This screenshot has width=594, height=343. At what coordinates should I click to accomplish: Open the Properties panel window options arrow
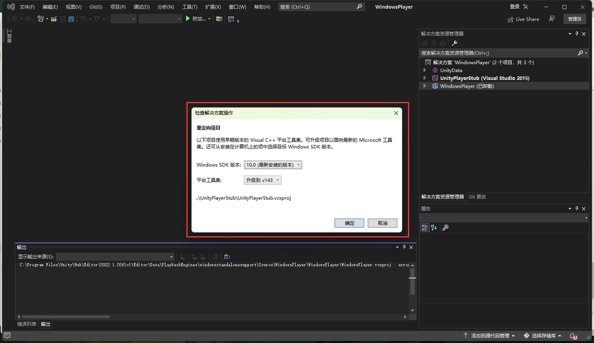click(570, 209)
